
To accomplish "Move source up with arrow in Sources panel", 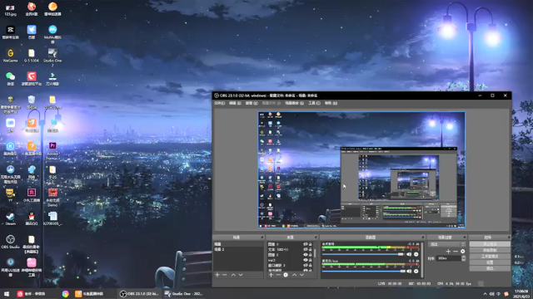I will click(x=294, y=275).
